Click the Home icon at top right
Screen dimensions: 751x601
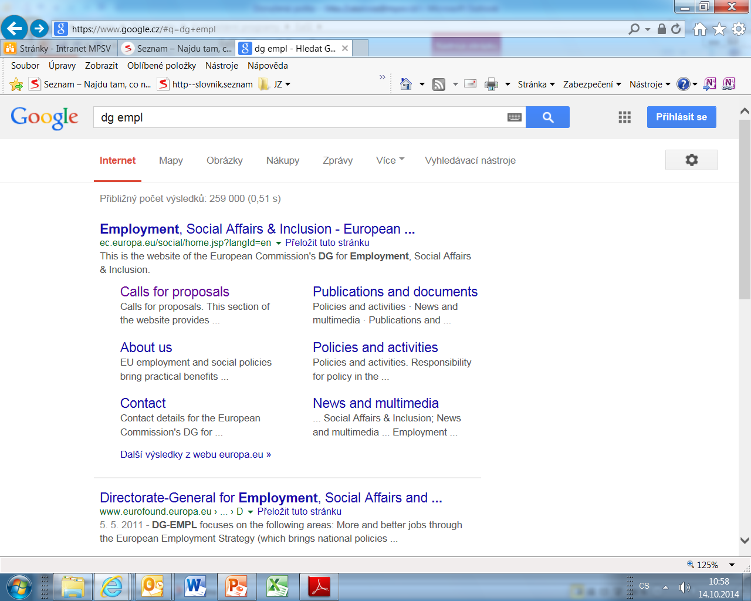point(699,29)
